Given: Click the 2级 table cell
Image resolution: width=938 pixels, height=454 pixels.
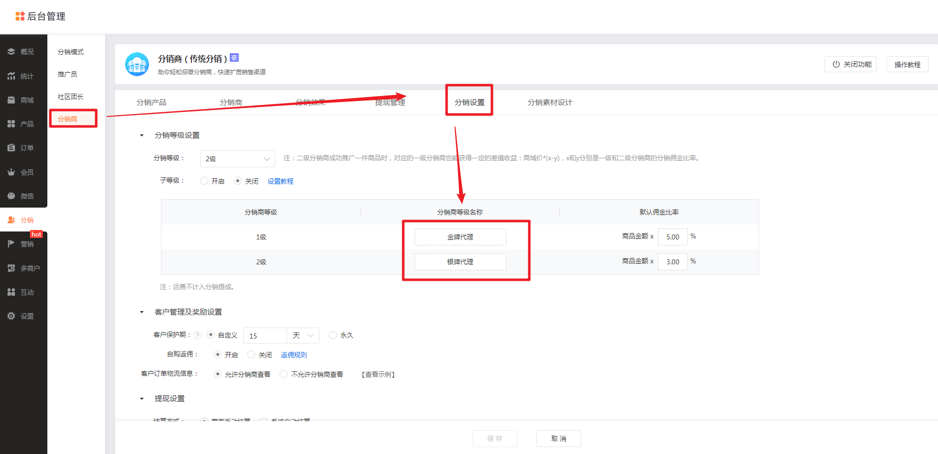Looking at the screenshot, I should point(261,262).
